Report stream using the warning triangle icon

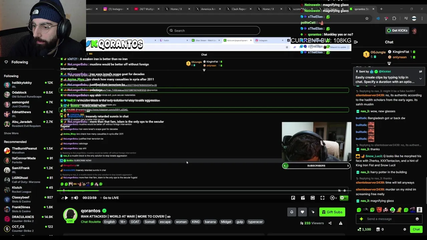341,223
